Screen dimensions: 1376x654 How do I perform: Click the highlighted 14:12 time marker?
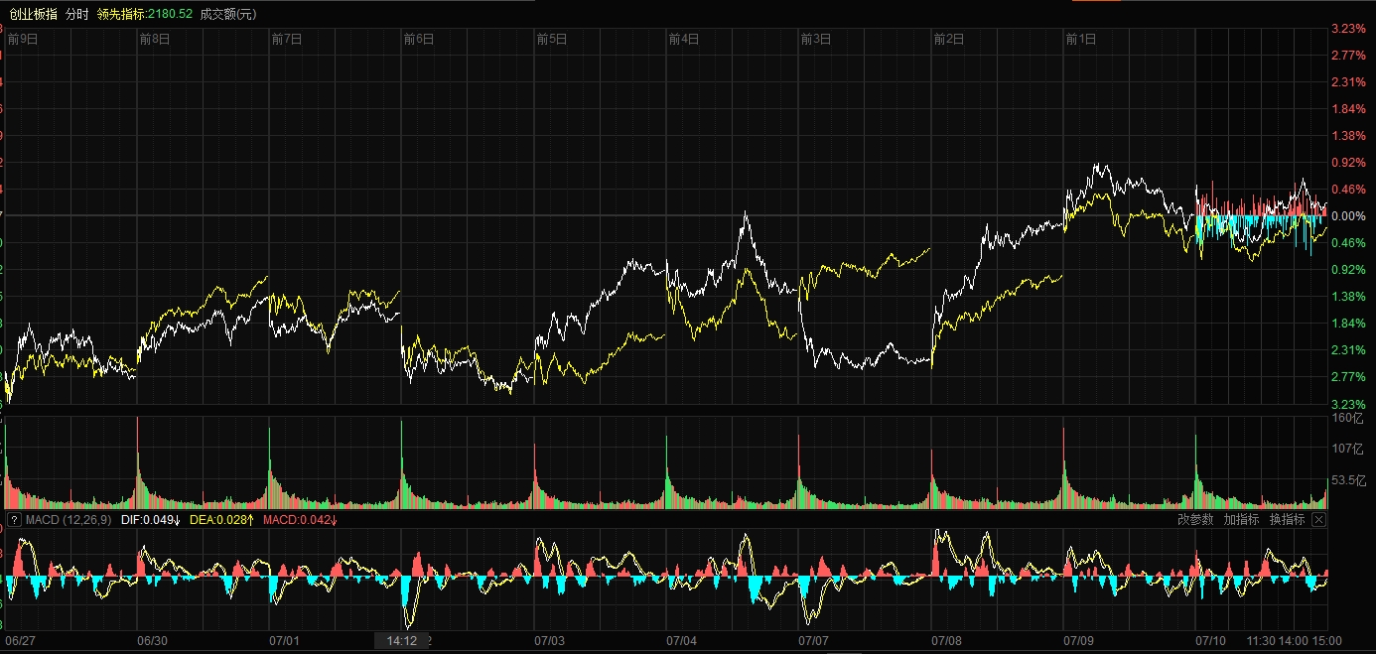tap(402, 641)
